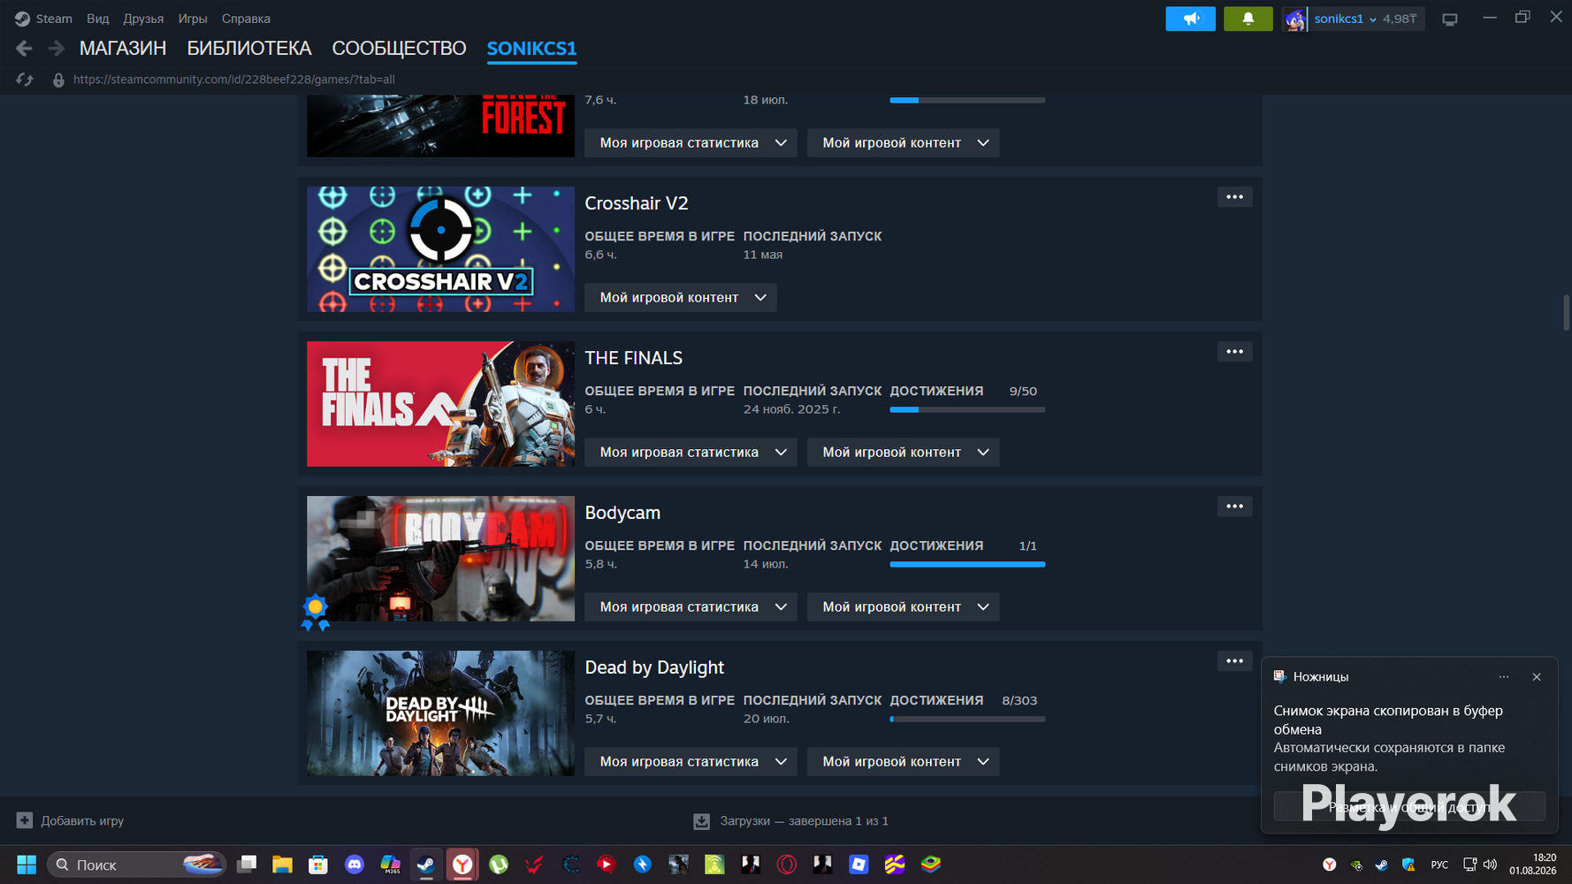
Task: Open the green notifications bell
Action: tap(1248, 19)
